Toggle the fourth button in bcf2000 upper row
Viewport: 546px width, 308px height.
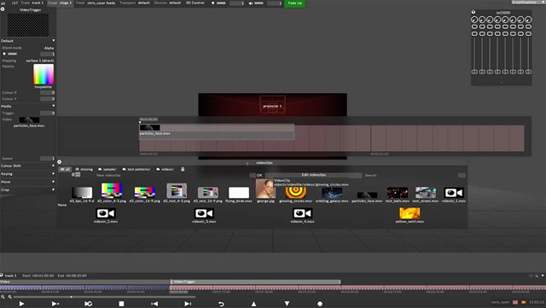(x=497, y=26)
